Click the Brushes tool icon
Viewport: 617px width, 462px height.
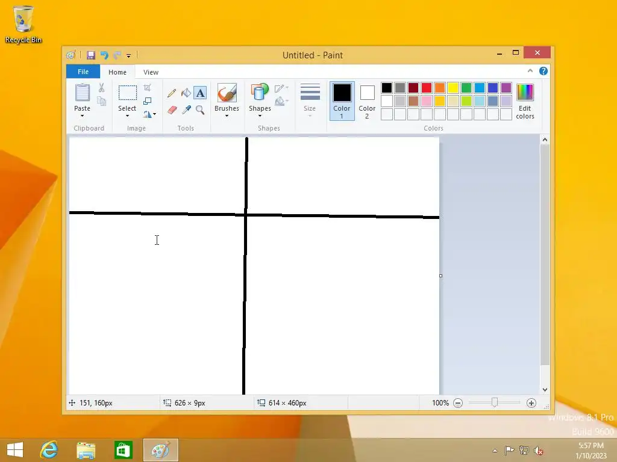click(227, 93)
